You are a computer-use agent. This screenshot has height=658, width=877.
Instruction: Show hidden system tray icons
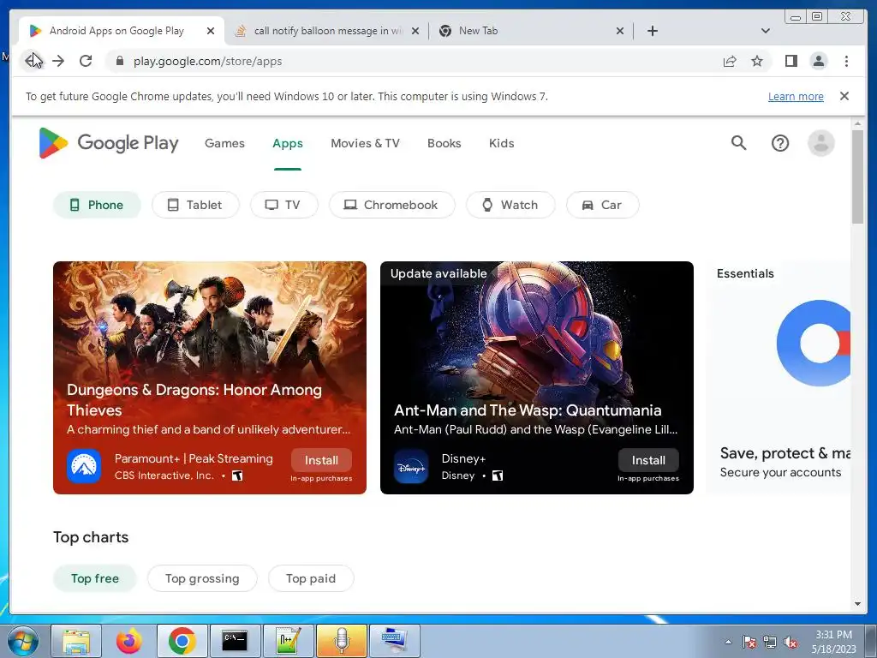728,642
